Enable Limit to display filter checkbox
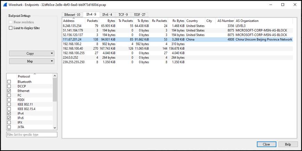The height and width of the screenshot is (151, 302). tap(10, 28)
